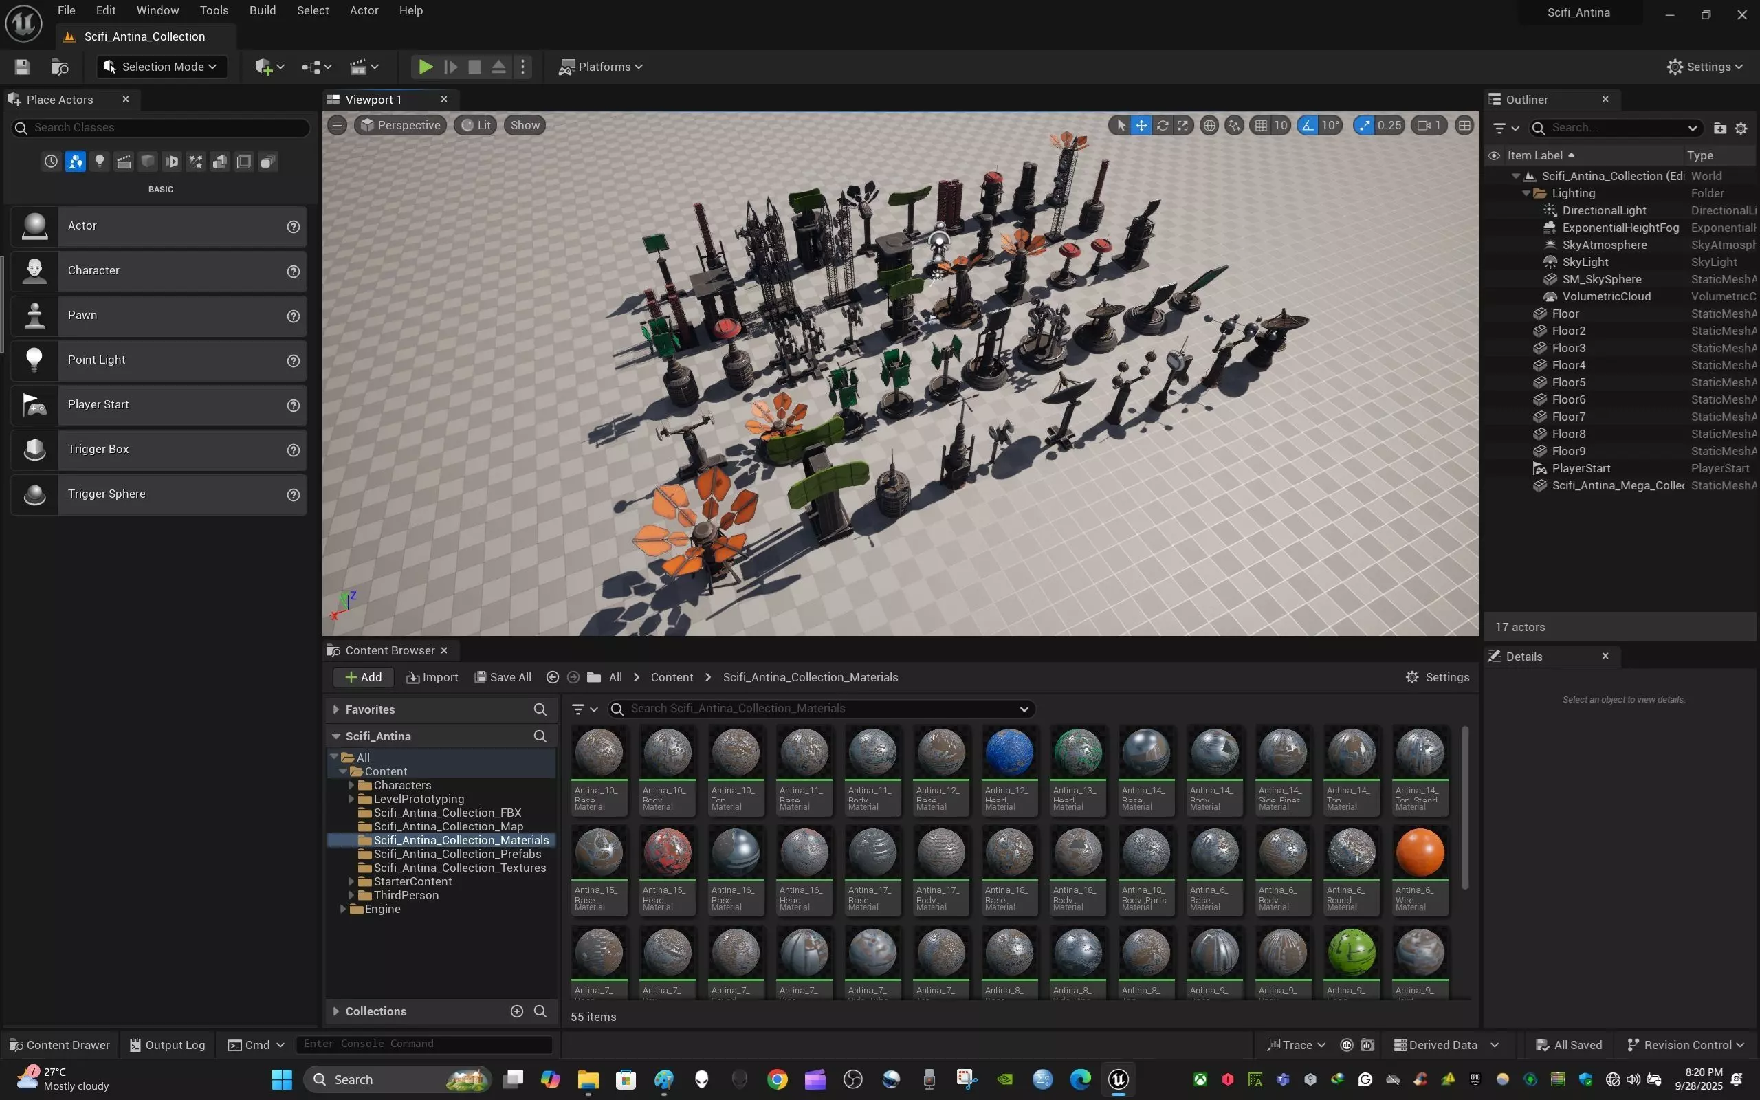
Task: Click the outliner settings gear icon
Action: click(1741, 128)
